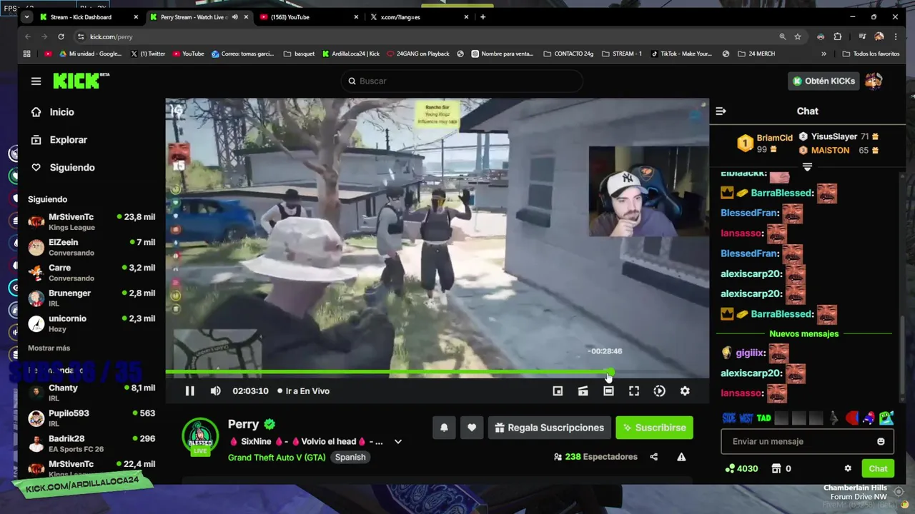Report the stream warning icon
This screenshot has width=915, height=514.
point(681,457)
